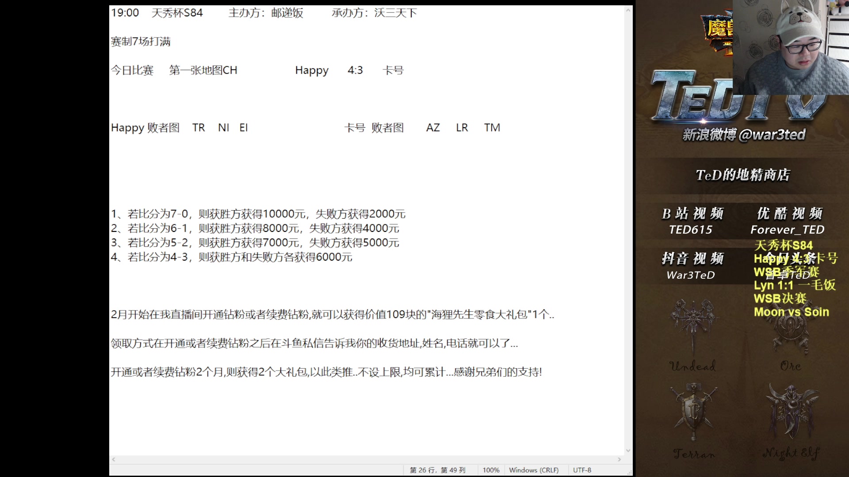Click the down arrow on vertical scrollbar

point(628,450)
